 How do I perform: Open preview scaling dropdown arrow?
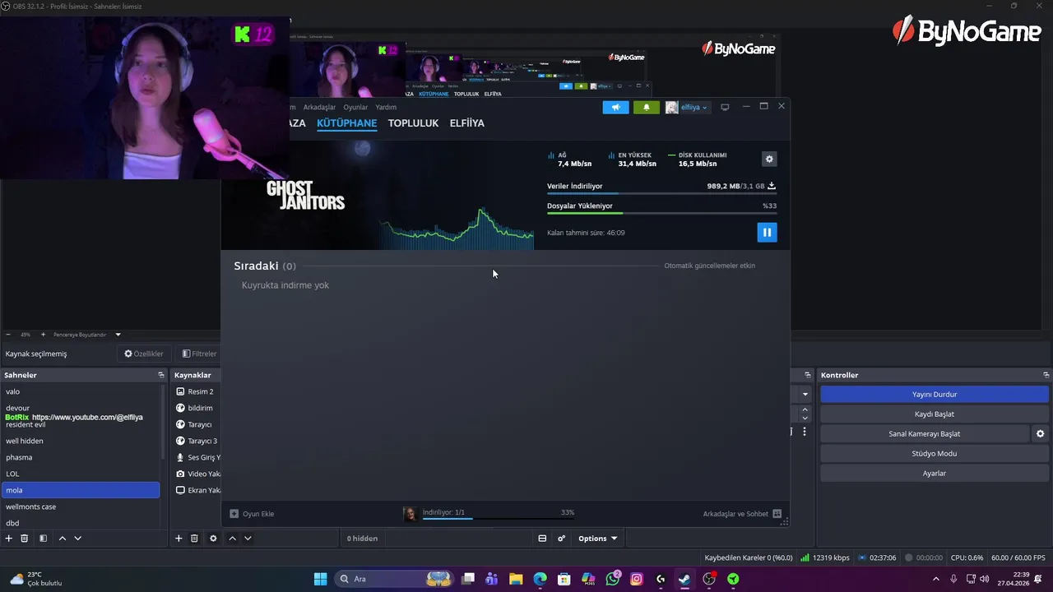118,335
